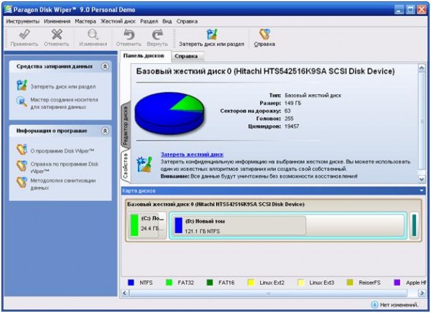Image resolution: width=431 pixels, height=313 pixels.
Task: Click the Справка по программе Disk Wiper icon
Action: click(x=22, y=166)
